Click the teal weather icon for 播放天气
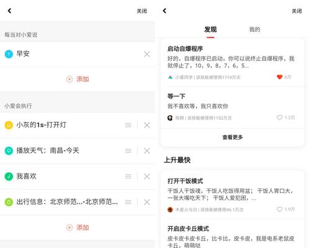Screen dimensions: 310x248 pos(9,151)
